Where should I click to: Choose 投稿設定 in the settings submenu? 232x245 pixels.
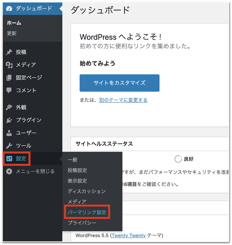coord(77,170)
